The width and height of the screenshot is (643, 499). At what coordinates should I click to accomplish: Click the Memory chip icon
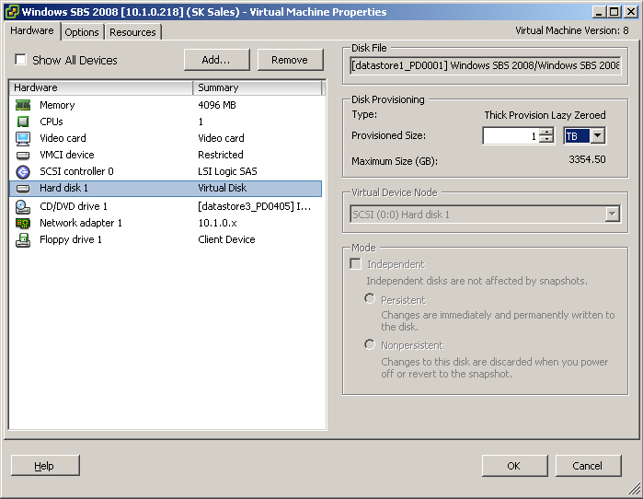[23, 105]
